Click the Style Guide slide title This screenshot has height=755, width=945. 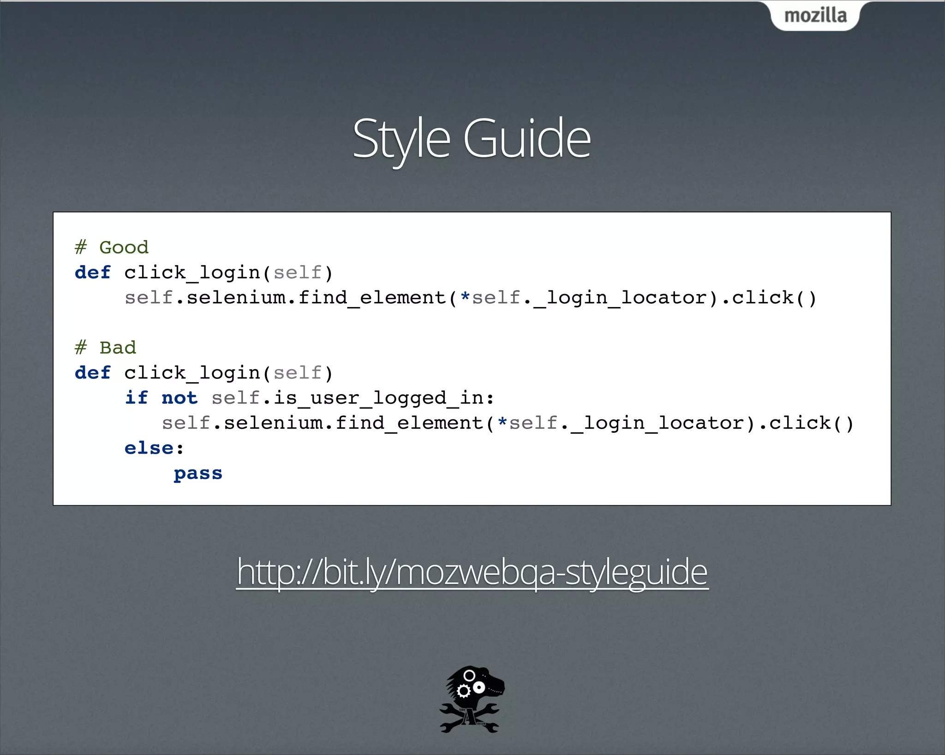point(471,138)
